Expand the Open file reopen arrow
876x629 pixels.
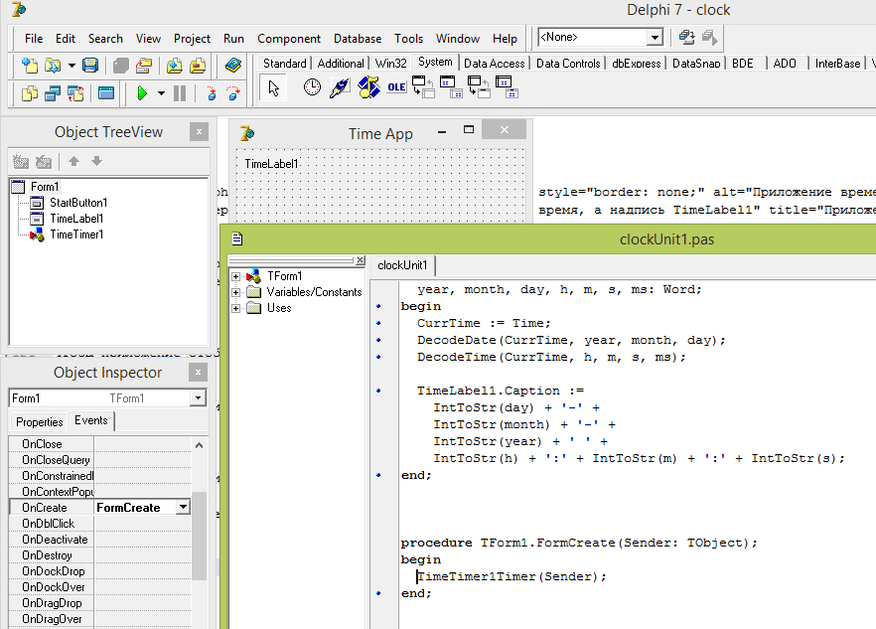pyautogui.click(x=72, y=66)
